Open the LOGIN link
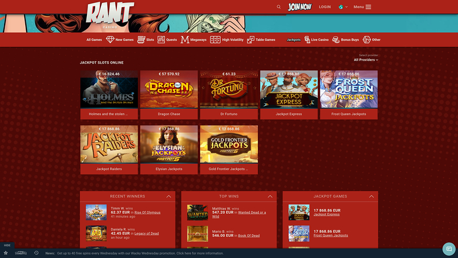Viewport: 458px width, 258px height. (x=325, y=6)
